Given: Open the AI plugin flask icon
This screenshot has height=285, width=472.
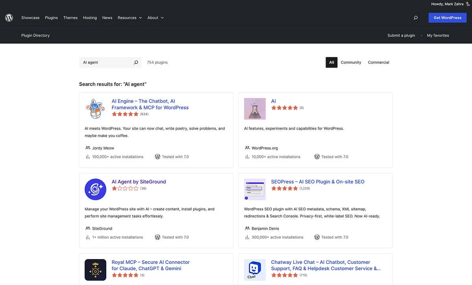Looking at the screenshot, I should coord(255,109).
